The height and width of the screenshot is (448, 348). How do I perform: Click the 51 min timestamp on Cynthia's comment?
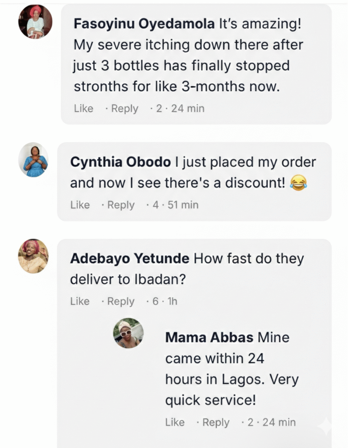click(x=183, y=205)
